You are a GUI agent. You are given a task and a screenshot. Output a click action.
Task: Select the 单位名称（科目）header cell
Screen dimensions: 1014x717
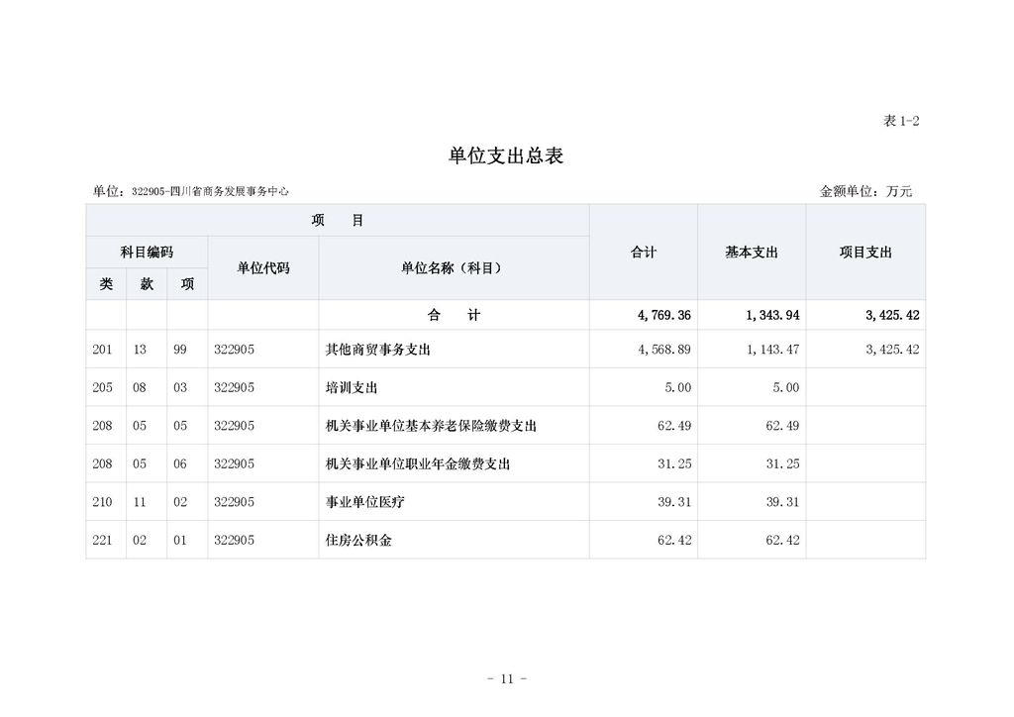point(453,267)
